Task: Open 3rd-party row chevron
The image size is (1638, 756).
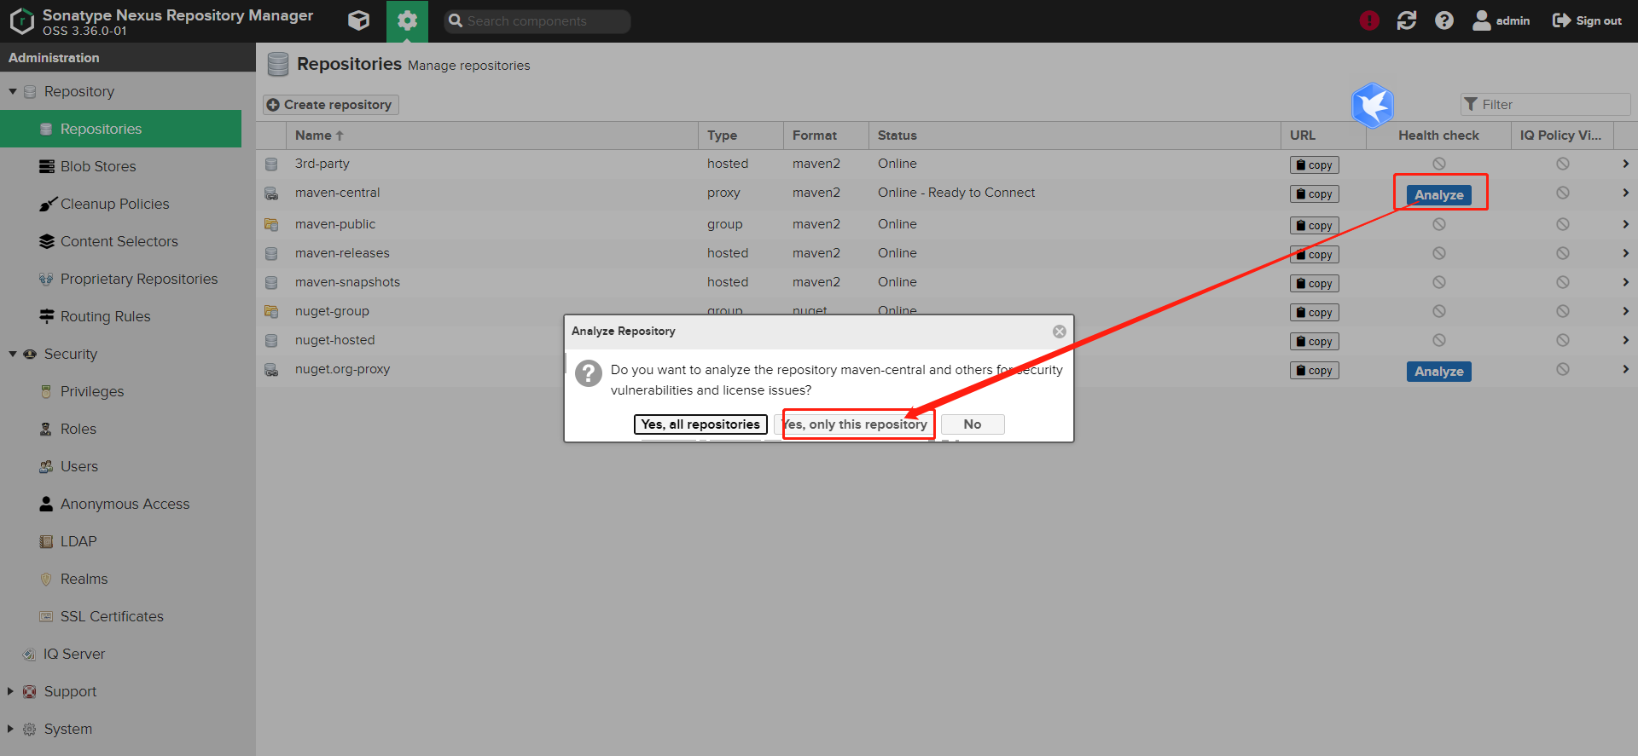Action: (1625, 164)
